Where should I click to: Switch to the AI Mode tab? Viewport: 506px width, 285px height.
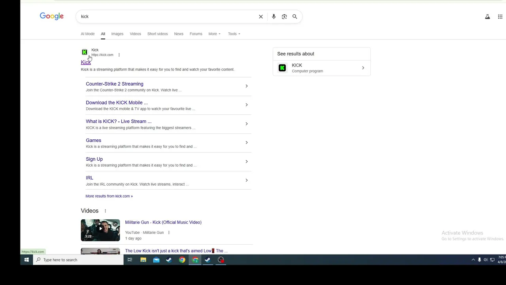(88, 34)
